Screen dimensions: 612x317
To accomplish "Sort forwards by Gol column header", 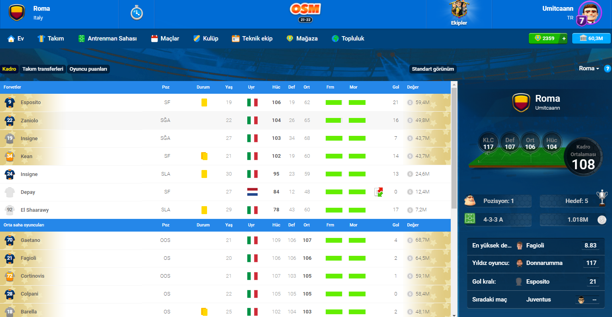I will tap(395, 87).
